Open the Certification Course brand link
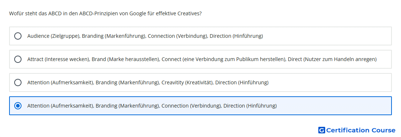Image resolution: width=401 pixels, height=137 pixels. coord(357,130)
